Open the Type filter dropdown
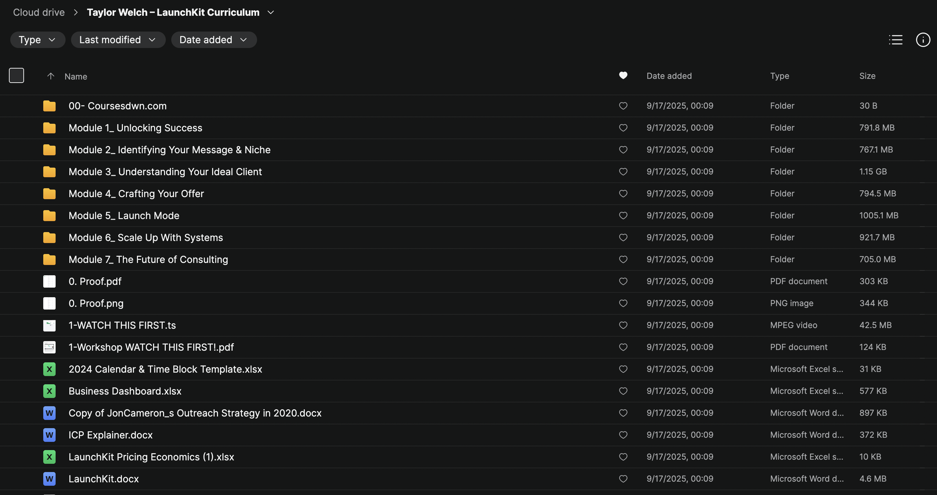Viewport: 937px width, 495px height. (37, 40)
